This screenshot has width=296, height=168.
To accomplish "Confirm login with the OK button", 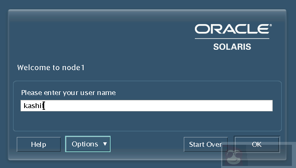I will (257, 144).
